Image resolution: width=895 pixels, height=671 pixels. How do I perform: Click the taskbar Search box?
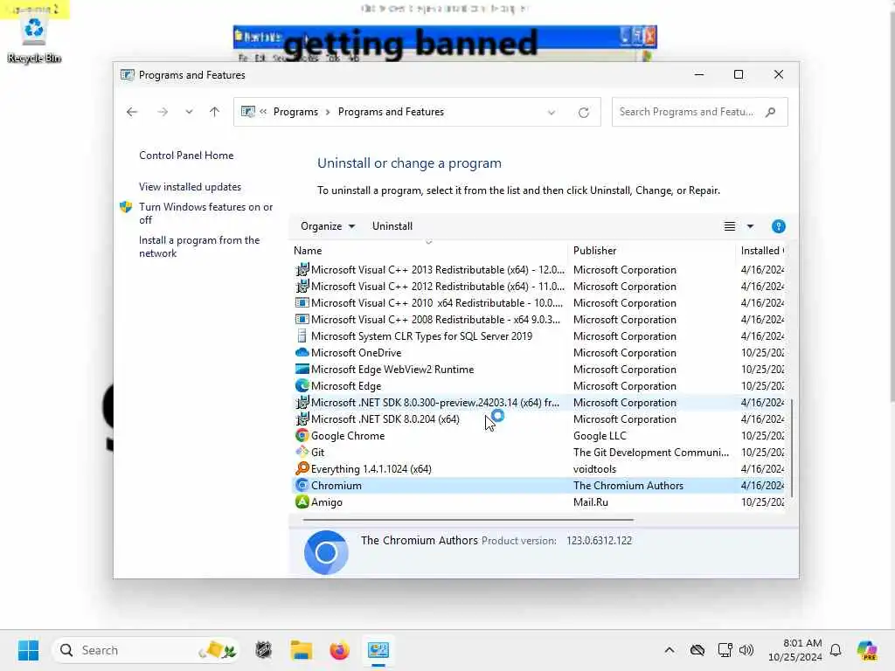pos(146,650)
